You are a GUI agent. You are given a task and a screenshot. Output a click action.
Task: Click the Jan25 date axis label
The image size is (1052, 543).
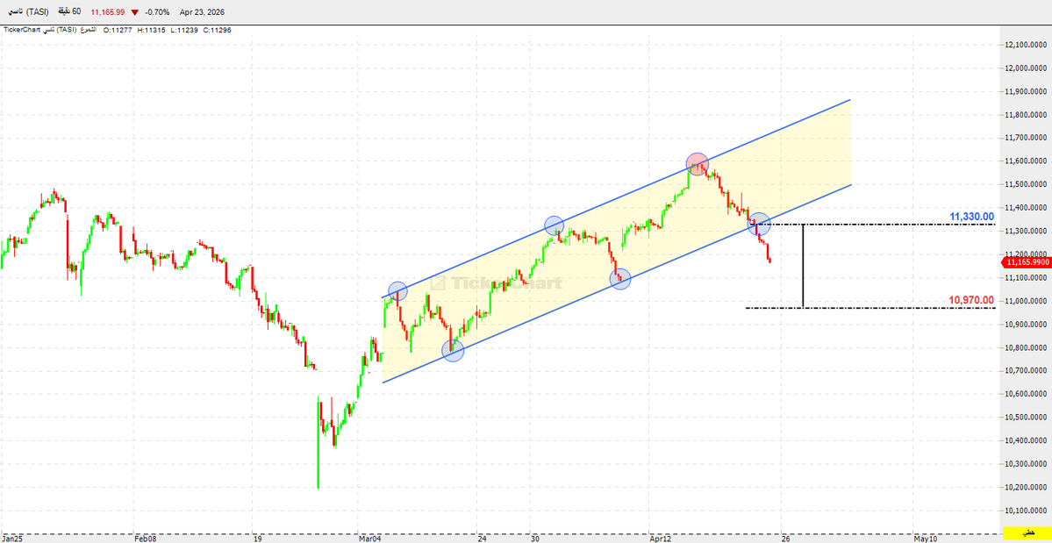(x=11, y=538)
